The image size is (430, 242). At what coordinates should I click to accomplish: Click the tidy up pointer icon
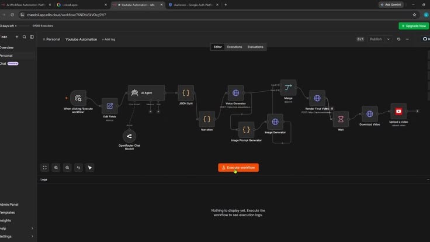89,168
